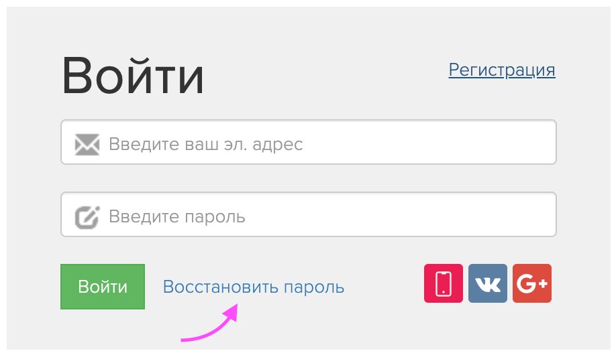Click the pink curved arrow annotation
This screenshot has width=616, height=355.
(x=210, y=328)
